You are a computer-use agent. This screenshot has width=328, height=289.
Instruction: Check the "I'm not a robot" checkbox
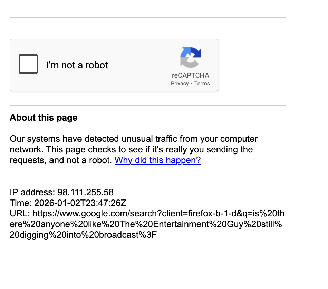28,64
